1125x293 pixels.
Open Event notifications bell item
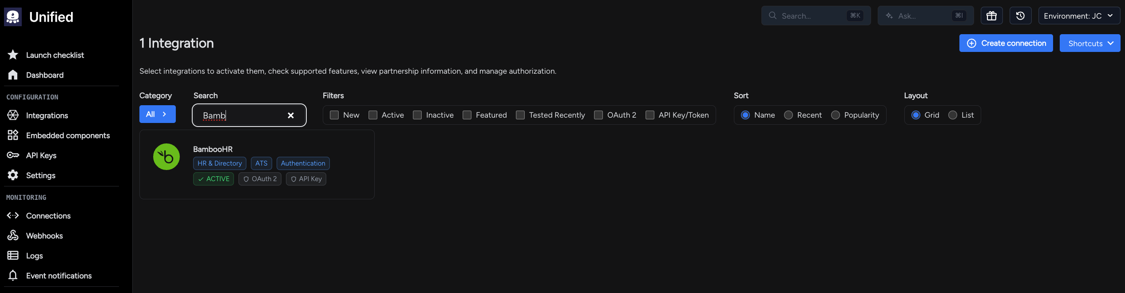(x=50, y=276)
